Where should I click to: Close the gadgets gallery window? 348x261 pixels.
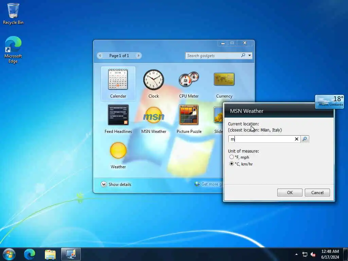coord(245,43)
